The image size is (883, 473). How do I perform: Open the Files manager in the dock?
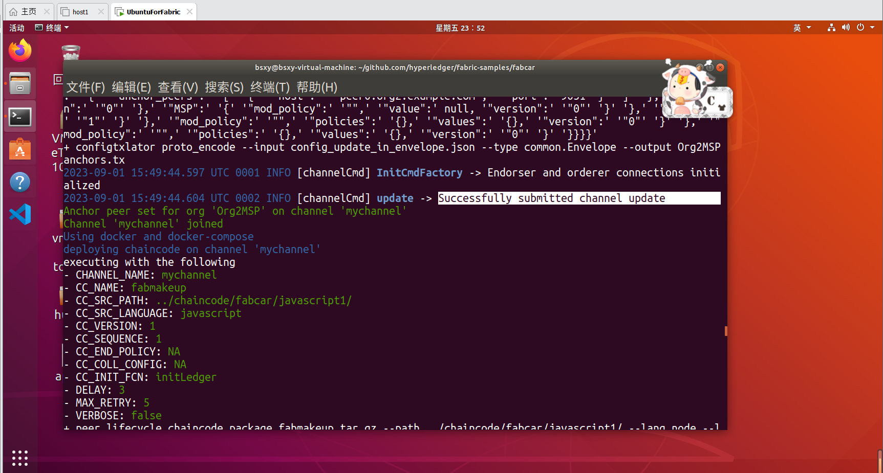click(x=20, y=83)
